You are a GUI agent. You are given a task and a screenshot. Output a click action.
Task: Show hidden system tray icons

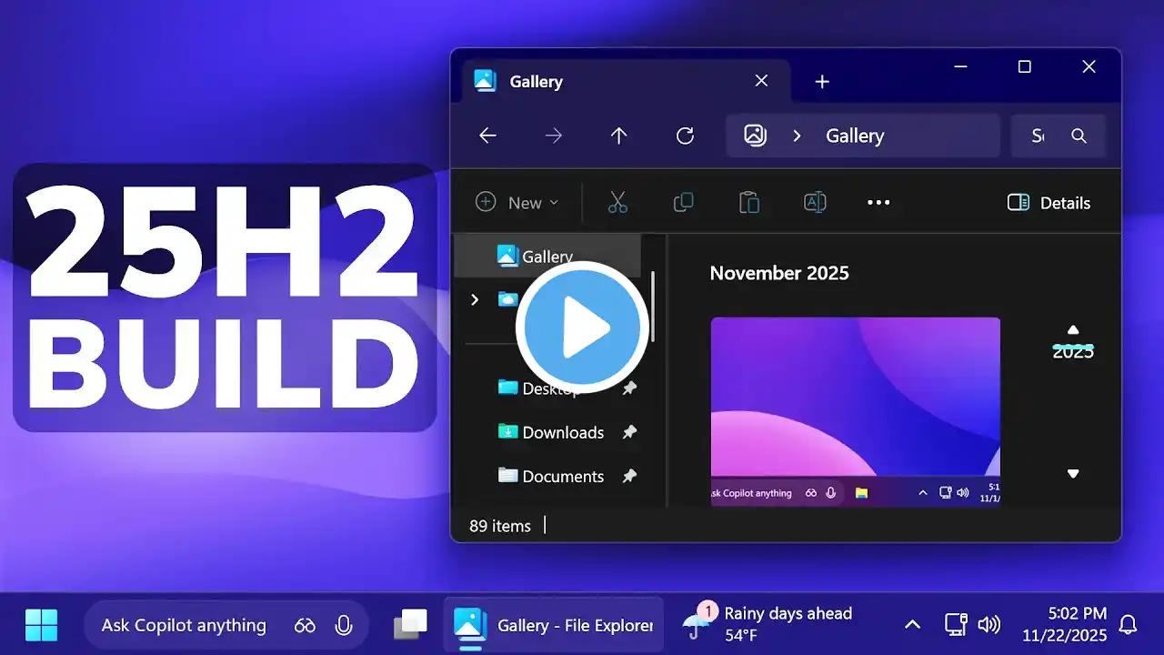[912, 625]
